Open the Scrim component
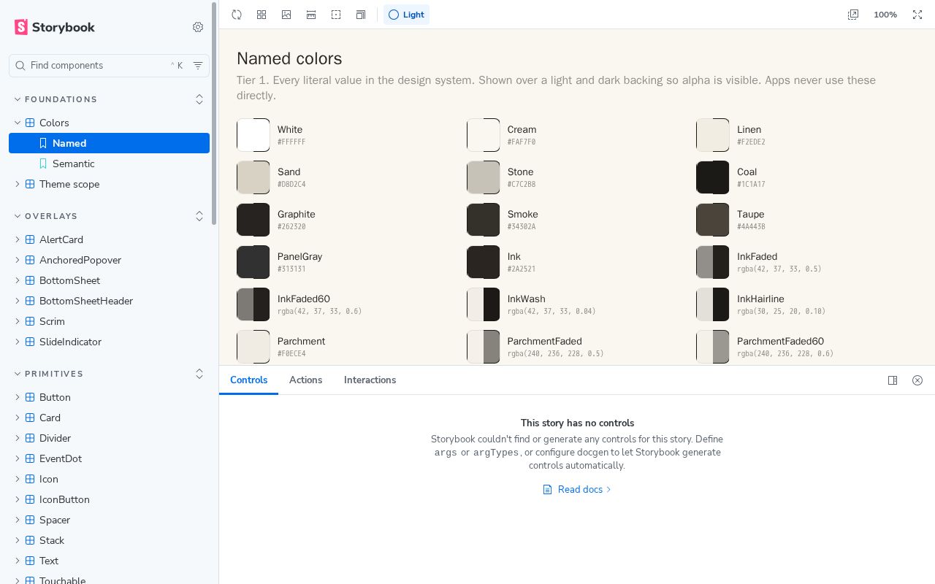The height and width of the screenshot is (584, 935). (109, 321)
